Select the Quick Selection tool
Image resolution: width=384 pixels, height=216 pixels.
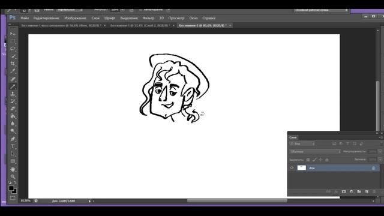(13, 56)
